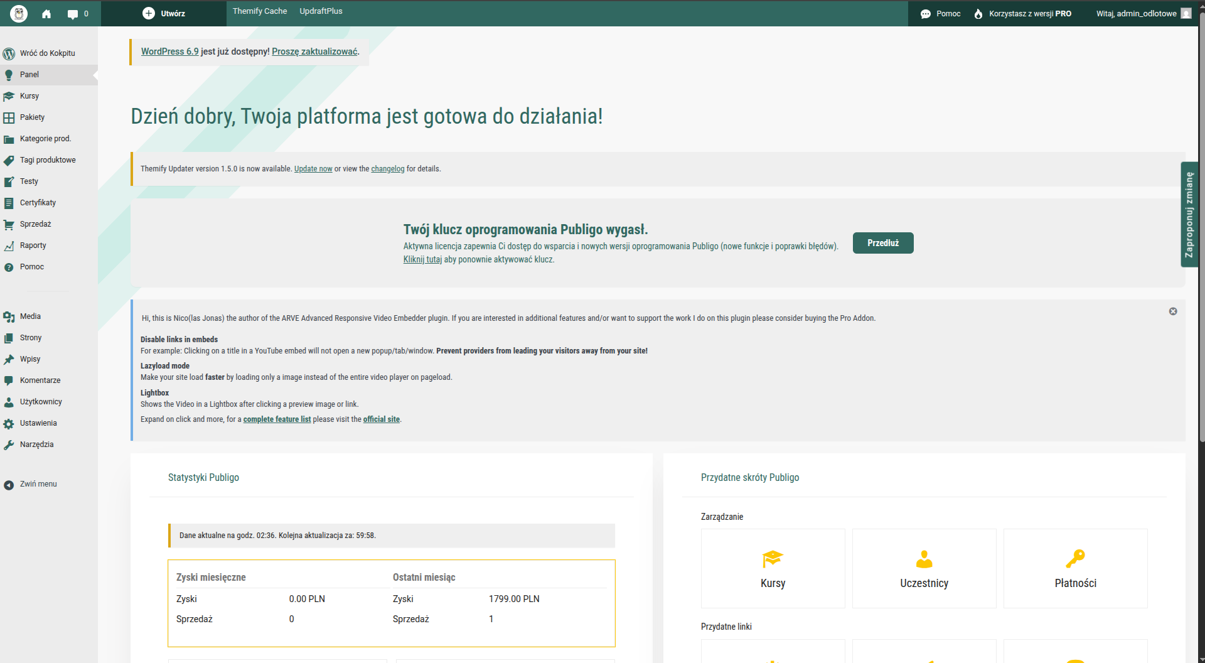1205x663 pixels.
Task: Open the Utwórz menu
Action: click(x=164, y=13)
